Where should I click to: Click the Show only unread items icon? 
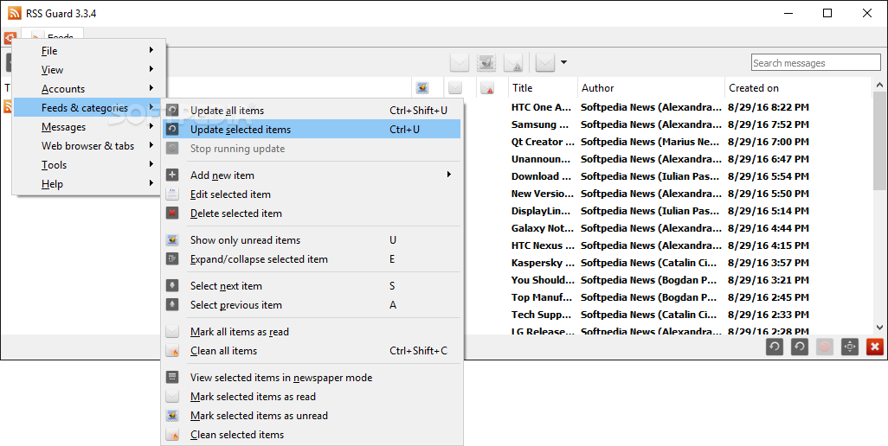pos(172,239)
